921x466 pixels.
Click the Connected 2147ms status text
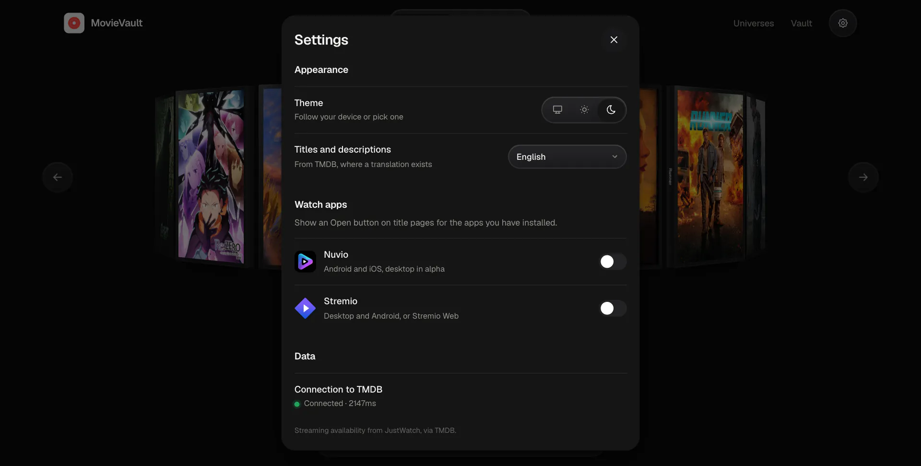click(340, 404)
